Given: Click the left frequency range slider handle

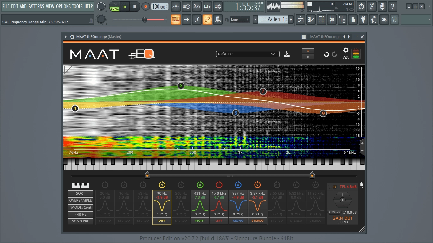Looking at the screenshot, I should (x=147, y=175).
